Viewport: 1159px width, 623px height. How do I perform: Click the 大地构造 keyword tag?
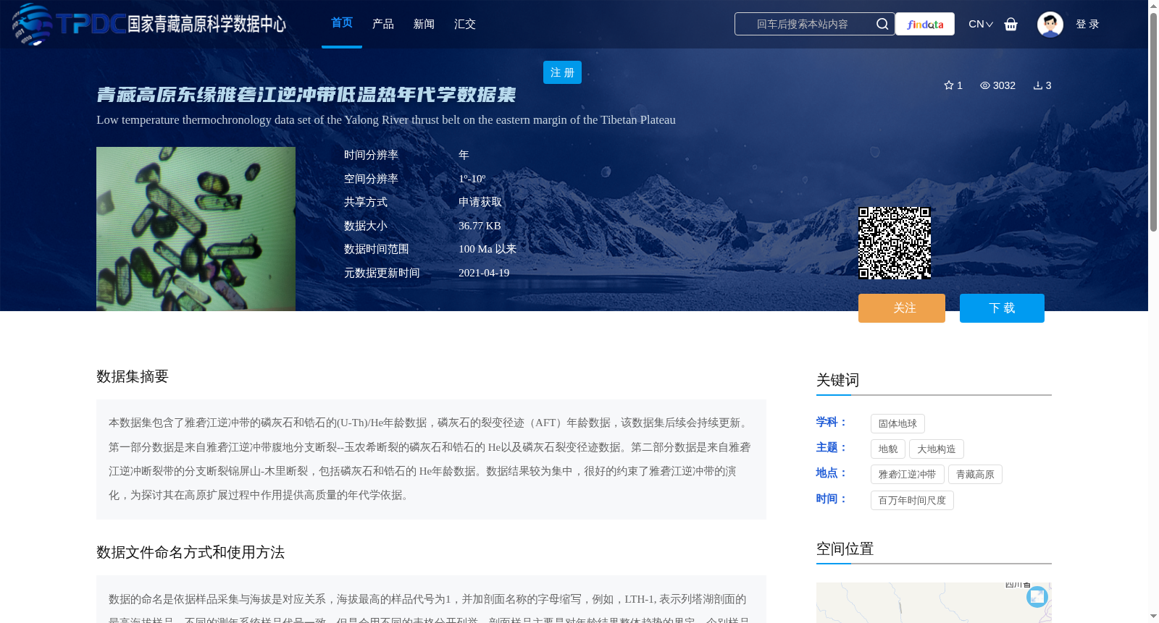[937, 449]
